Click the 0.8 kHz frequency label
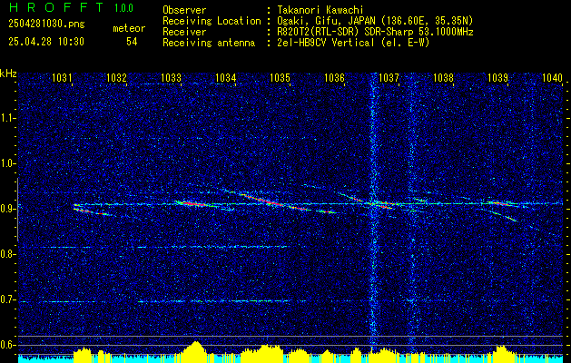Image resolution: width=571 pixels, height=363 pixels. [x=6, y=254]
